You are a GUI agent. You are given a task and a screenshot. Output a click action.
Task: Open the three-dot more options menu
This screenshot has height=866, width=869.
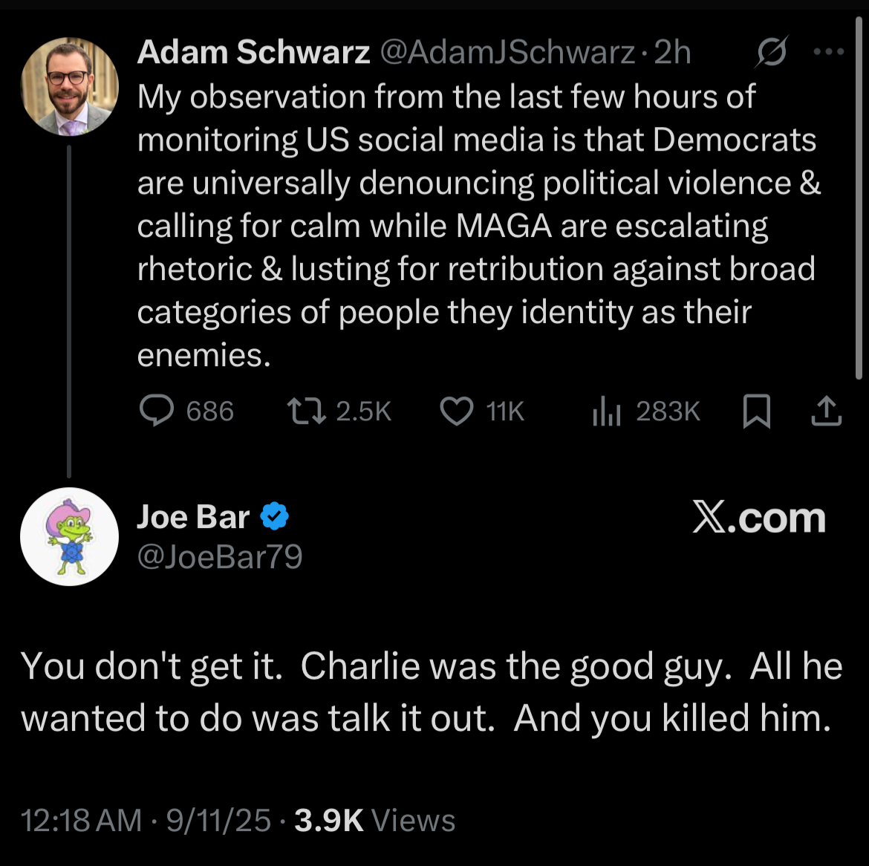click(829, 52)
